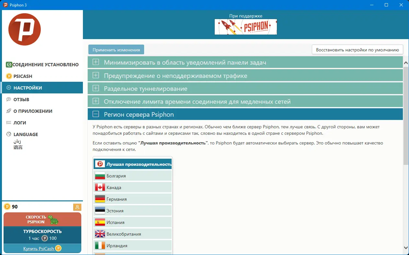Select Великобритания as server region
This screenshot has height=255, width=409.
(x=133, y=234)
